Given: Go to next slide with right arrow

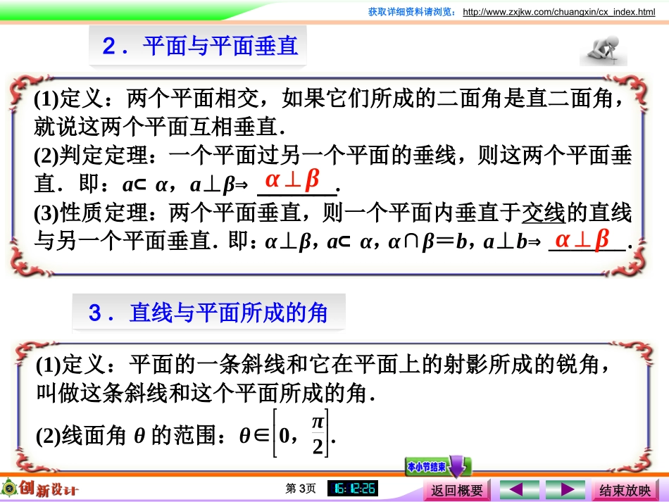Looking at the screenshot, I should [565, 489].
